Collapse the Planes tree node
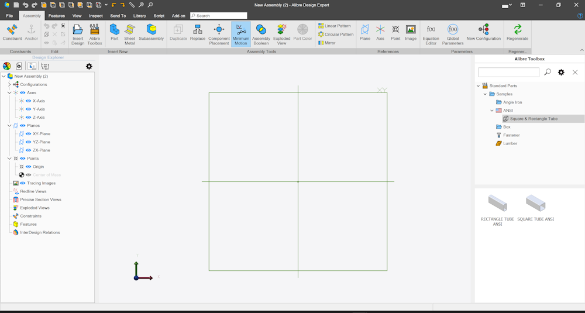The height and width of the screenshot is (313, 585). point(9,125)
